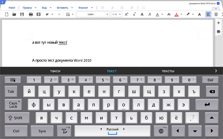Open a file with folder icon
223x139 pixels.
coord(14,14)
